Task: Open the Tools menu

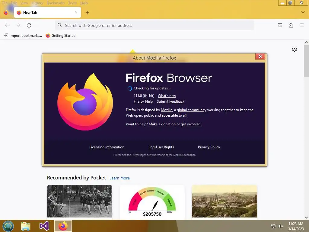Action: pos(72,3)
